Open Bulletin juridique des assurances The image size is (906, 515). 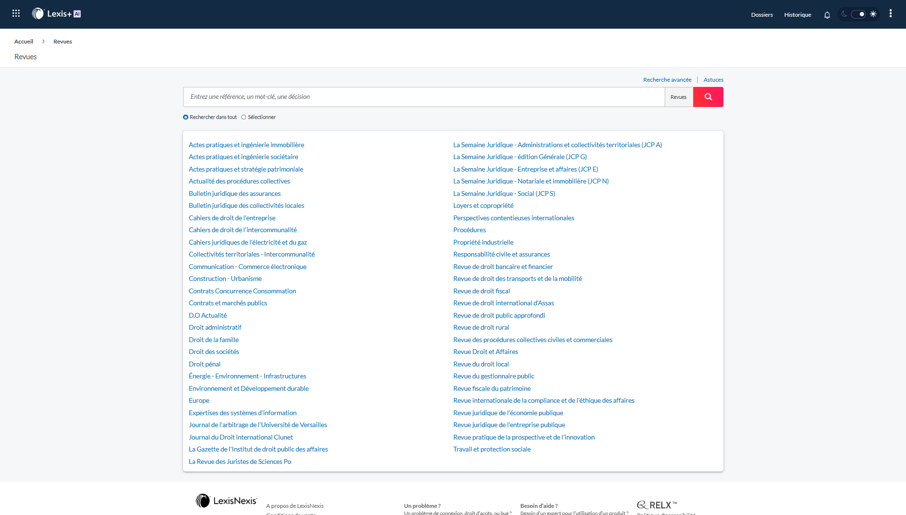point(235,193)
